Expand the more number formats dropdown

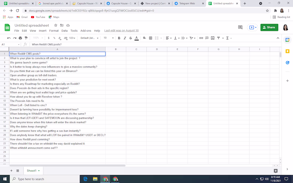tap(72, 38)
